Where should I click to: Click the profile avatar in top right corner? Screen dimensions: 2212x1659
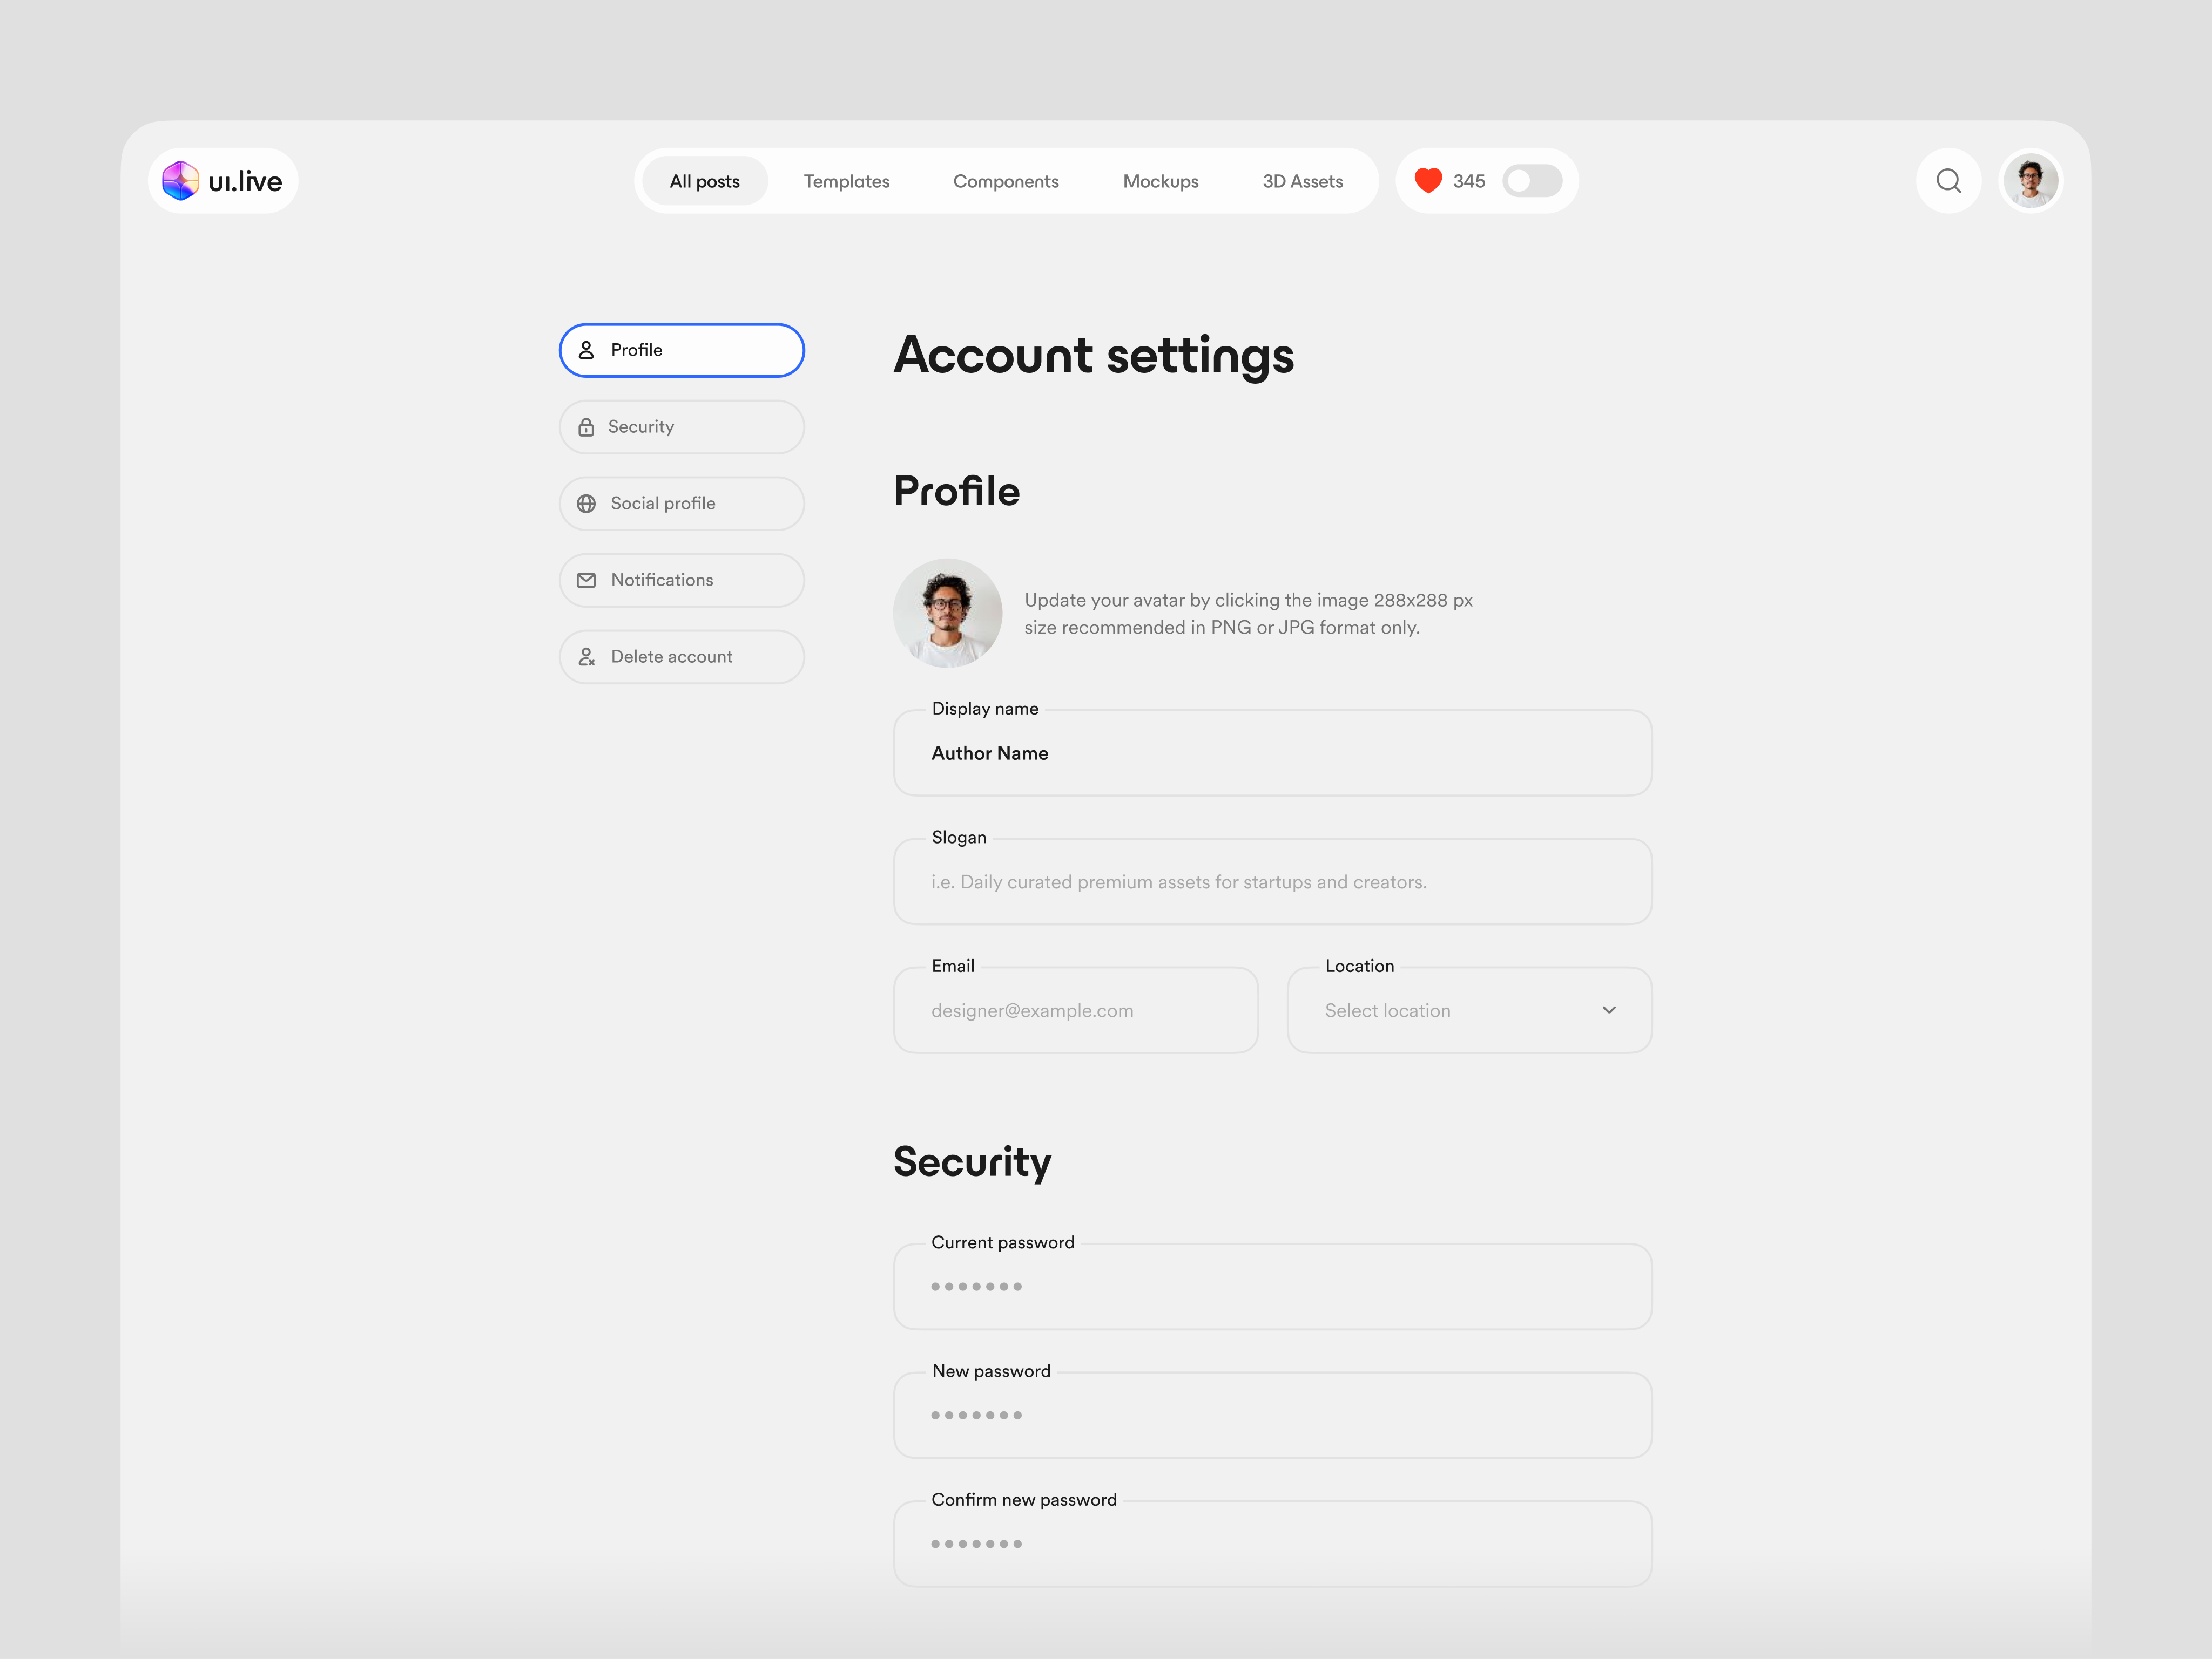[x=2031, y=181]
